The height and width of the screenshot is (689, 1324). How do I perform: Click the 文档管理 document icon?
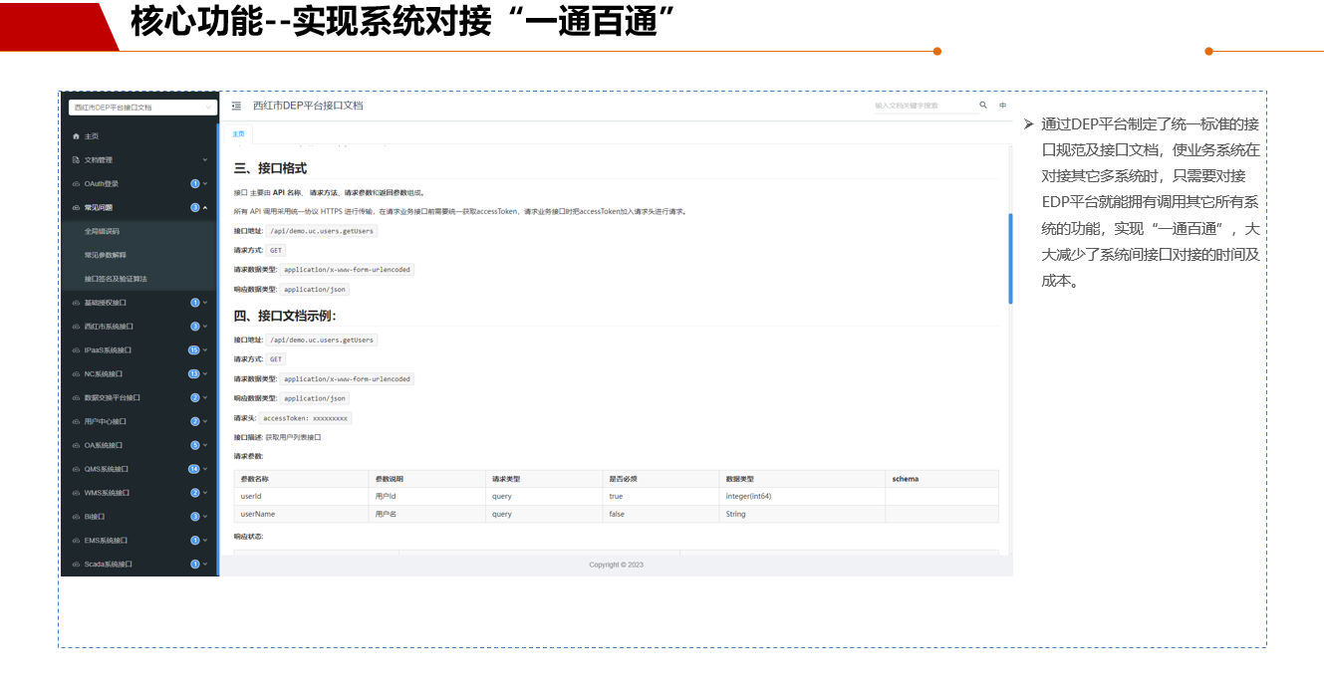point(76,160)
